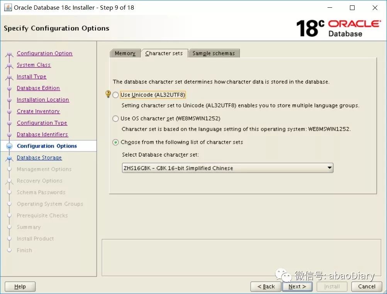
Task: Click the Java installer icon in title bar
Action: (8, 7)
